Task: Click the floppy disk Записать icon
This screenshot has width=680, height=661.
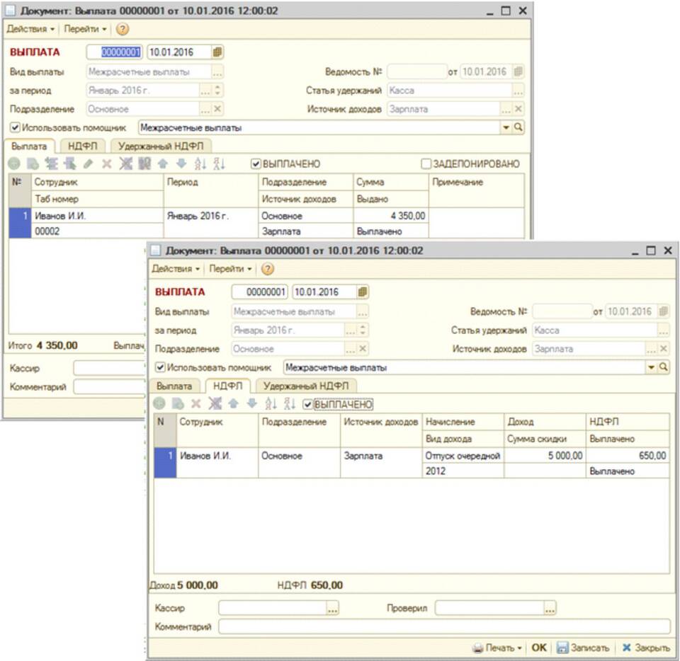Action: click(562, 648)
